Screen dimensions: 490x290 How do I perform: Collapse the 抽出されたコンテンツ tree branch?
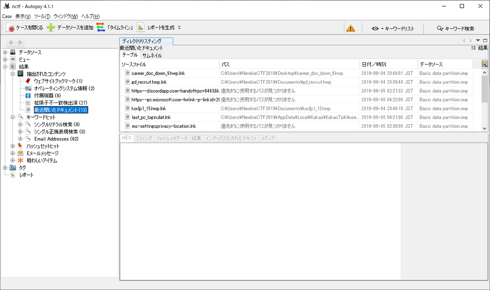tap(12, 74)
